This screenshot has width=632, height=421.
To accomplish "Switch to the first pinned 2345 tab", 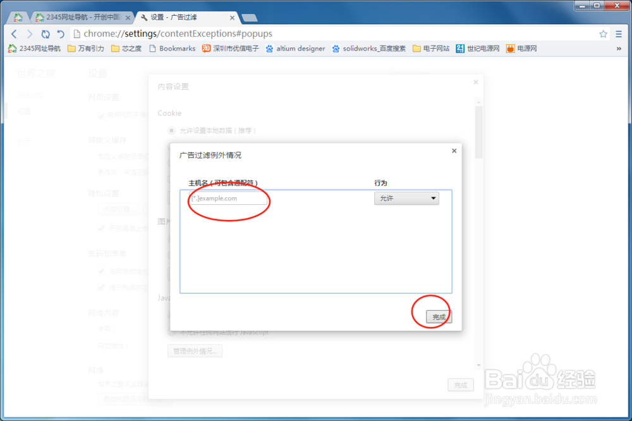I will tap(18, 17).
